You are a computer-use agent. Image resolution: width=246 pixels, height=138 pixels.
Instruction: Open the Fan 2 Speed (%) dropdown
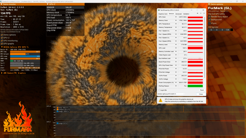[176, 38]
